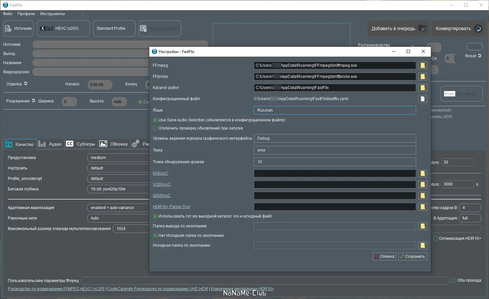Reset Отделка crop settings
This screenshot has width=489, height=299.
[25, 84]
